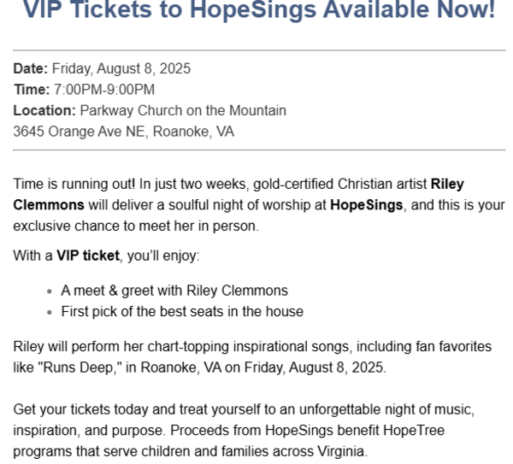Click the word "Virginia" ending the last paragraph
513x464 pixels.
pos(340,451)
